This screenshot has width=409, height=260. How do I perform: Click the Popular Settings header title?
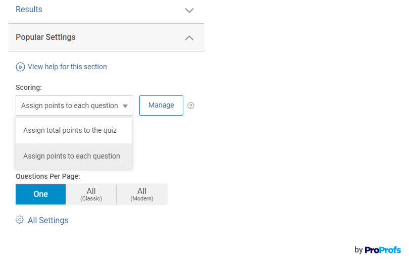click(x=45, y=37)
